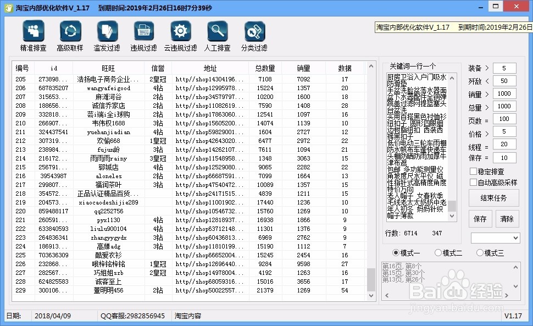Click the 淘宝内容 status bar entry
The height and width of the screenshot is (326, 533).
(x=187, y=316)
